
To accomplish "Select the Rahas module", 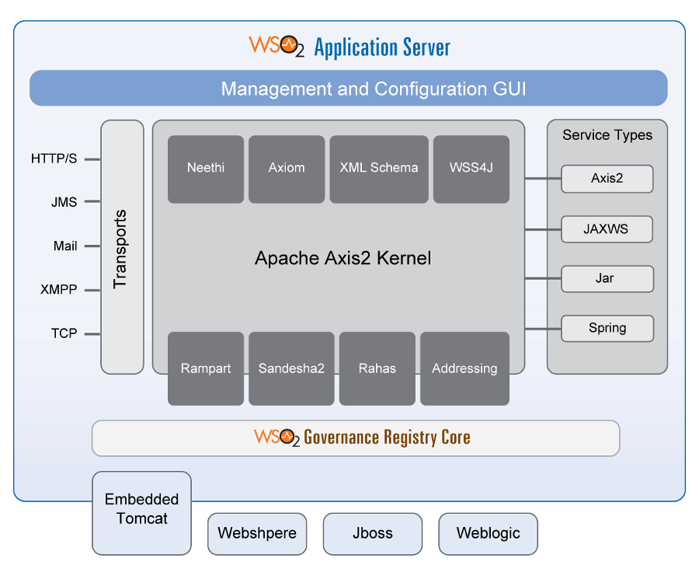I will (x=377, y=369).
